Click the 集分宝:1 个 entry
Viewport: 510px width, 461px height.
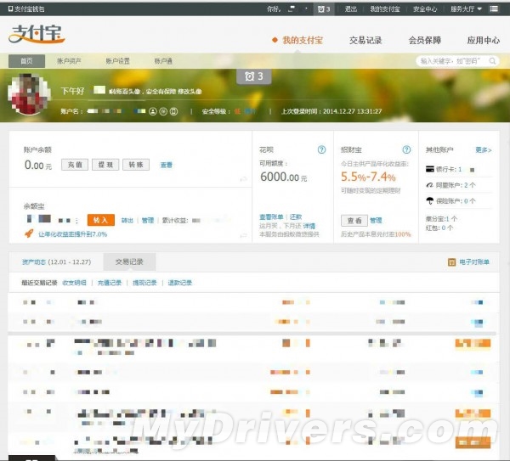pyautogui.click(x=441, y=219)
